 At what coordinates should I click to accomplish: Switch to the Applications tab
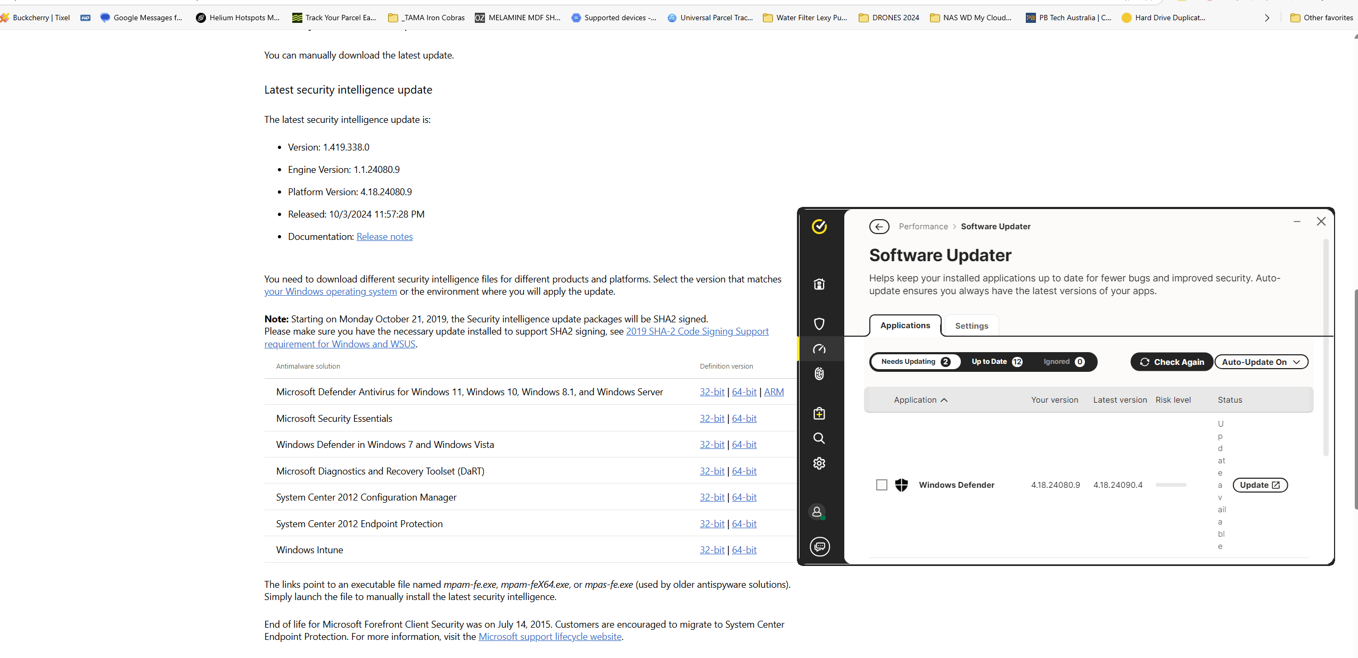(x=905, y=326)
